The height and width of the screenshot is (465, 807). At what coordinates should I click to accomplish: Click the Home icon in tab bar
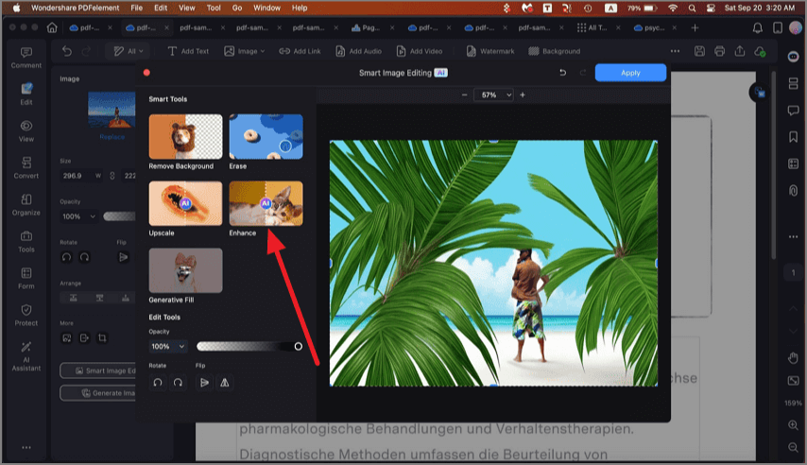coord(52,27)
